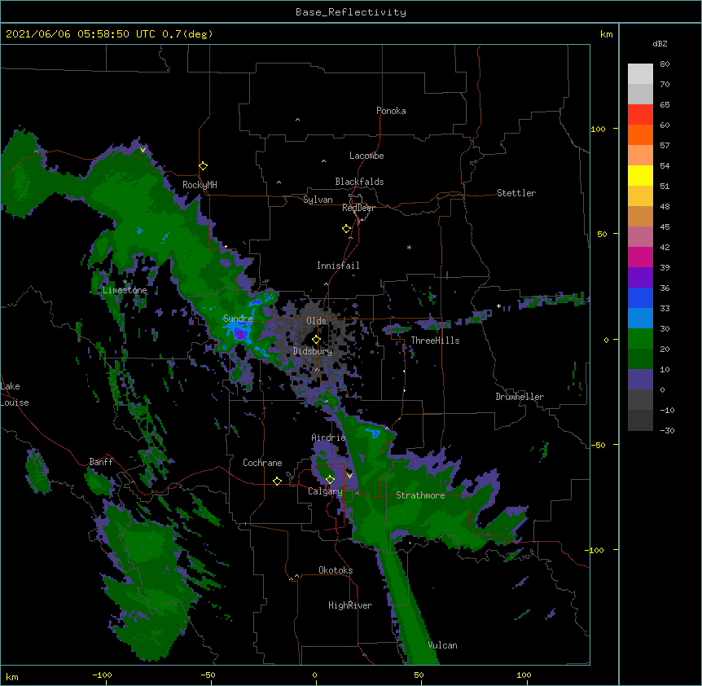The width and height of the screenshot is (702, 686).
Task: Click the Sundre label
Action: tap(238, 319)
